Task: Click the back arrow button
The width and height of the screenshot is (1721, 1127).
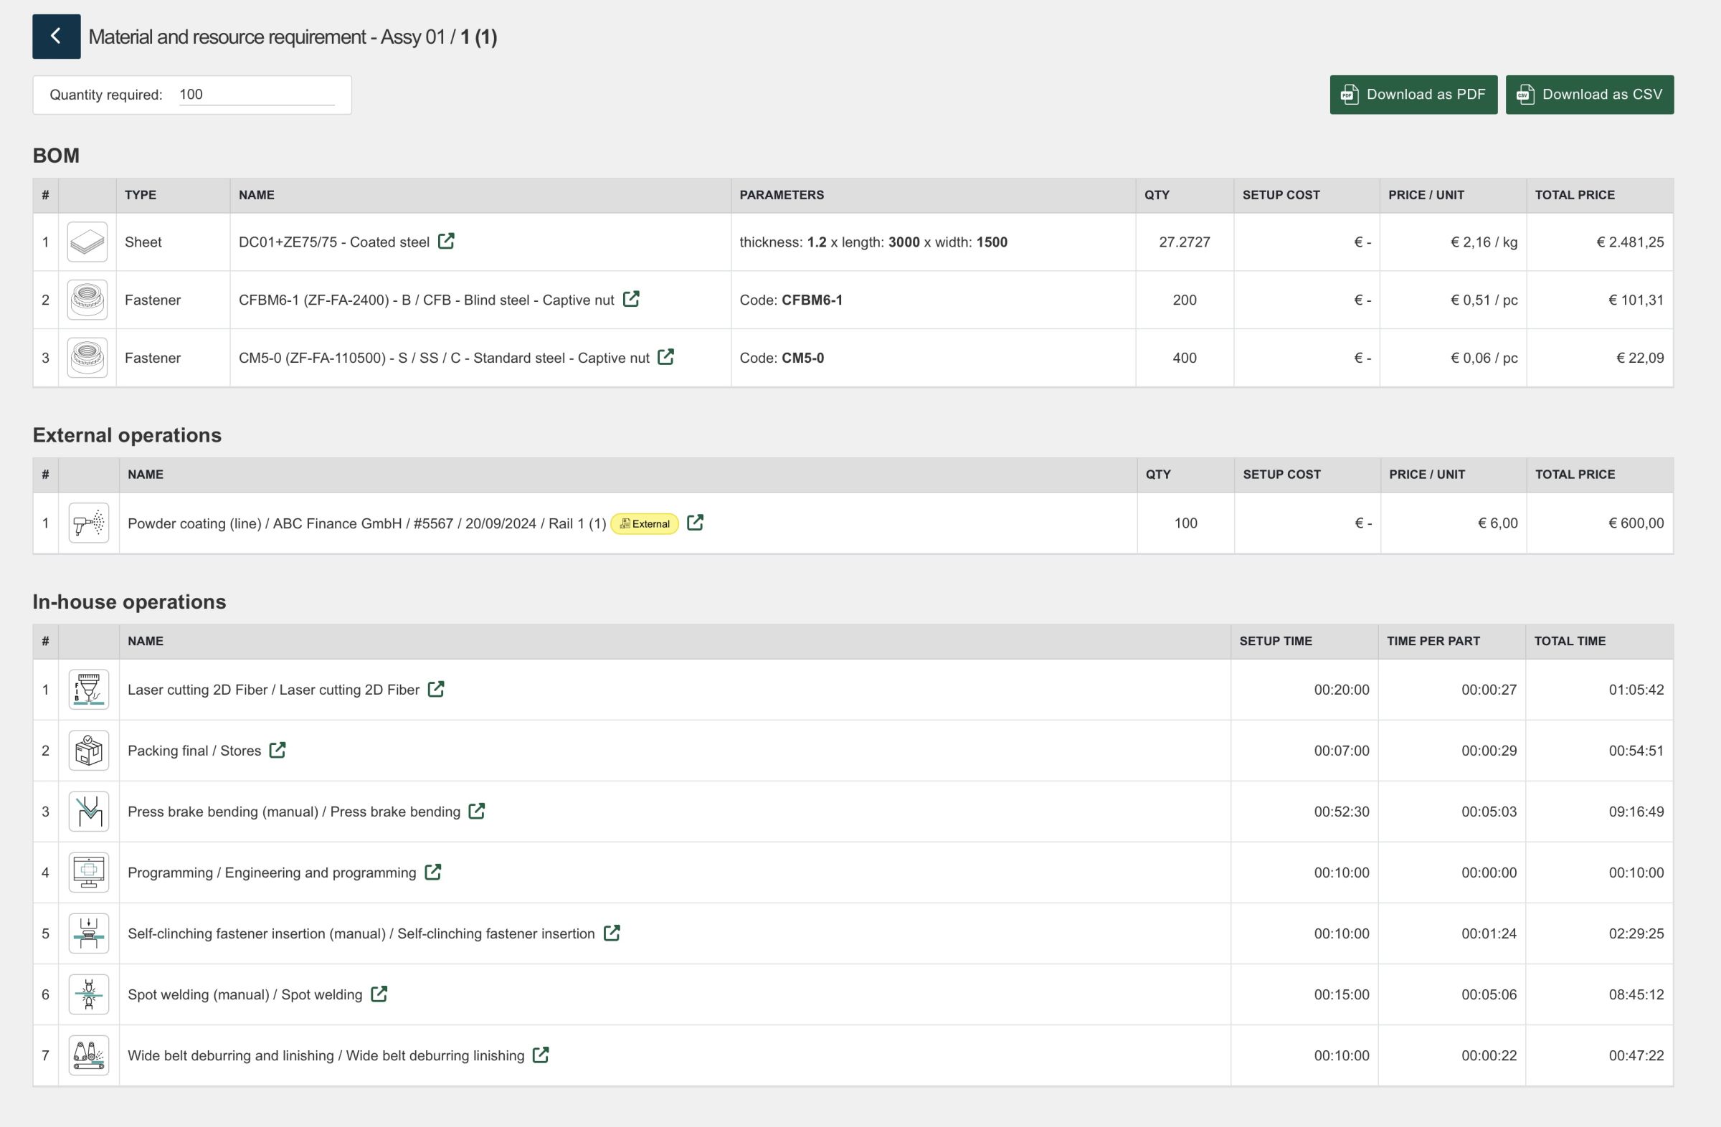Action: tap(56, 36)
